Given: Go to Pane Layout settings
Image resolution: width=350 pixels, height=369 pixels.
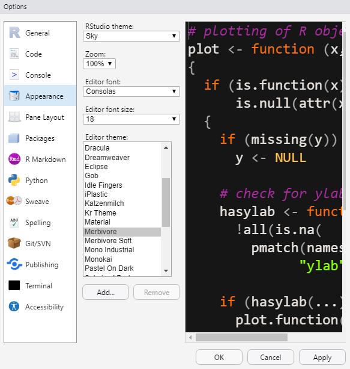Looking at the screenshot, I should (40, 117).
